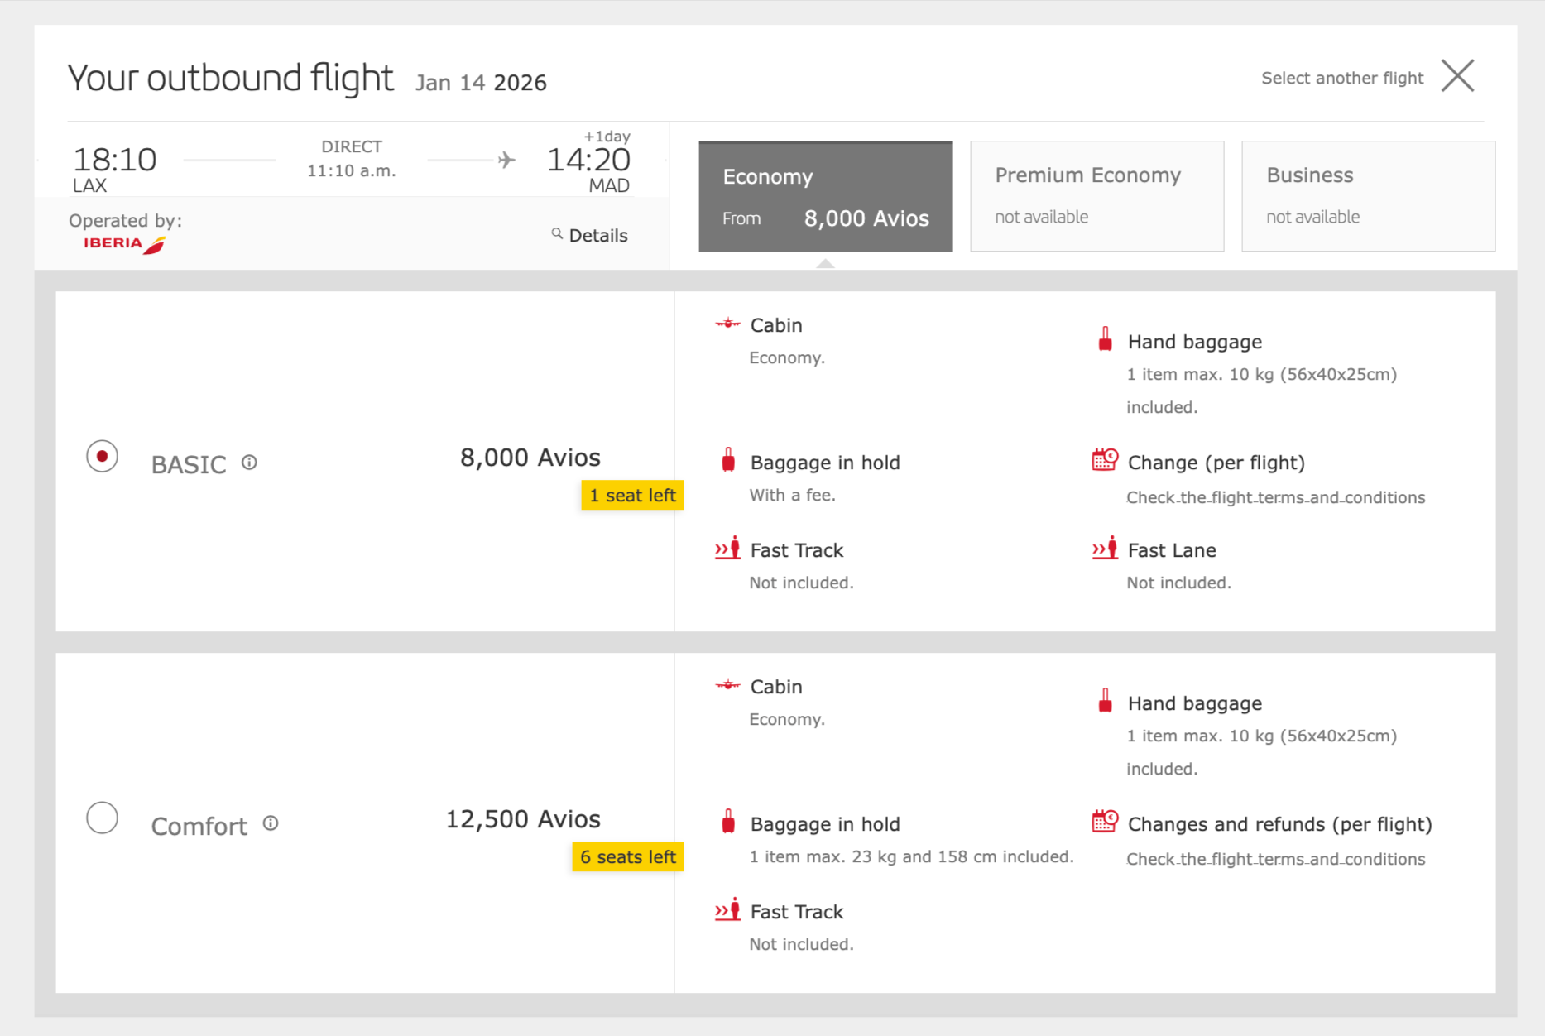Click the info icon beside BASIC
Image resolution: width=1545 pixels, height=1036 pixels.
[x=249, y=463]
